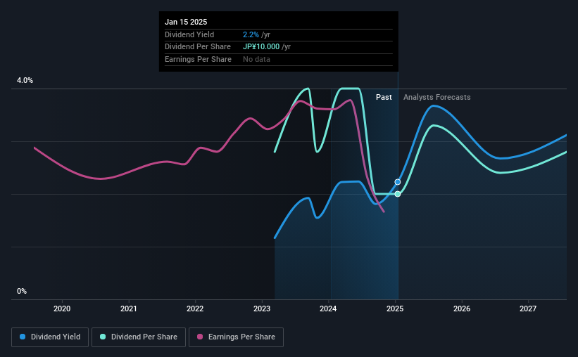
Task: Click the blue Dividend Yield legend dot
Action: point(23,337)
